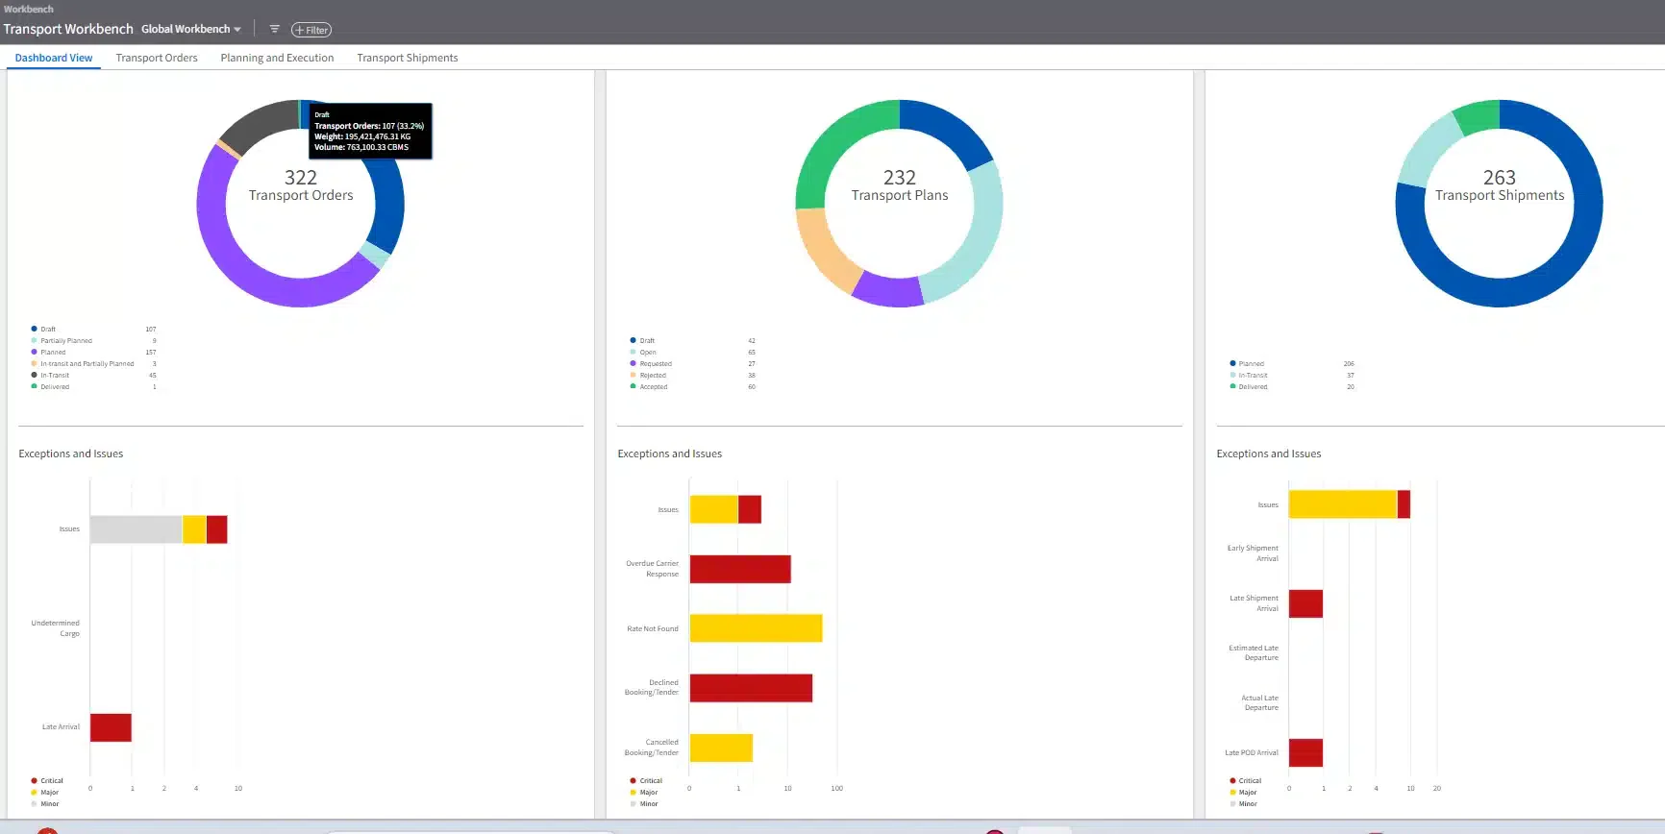
Task: Click the 263 Transport Shipments center label
Action: [x=1500, y=185]
